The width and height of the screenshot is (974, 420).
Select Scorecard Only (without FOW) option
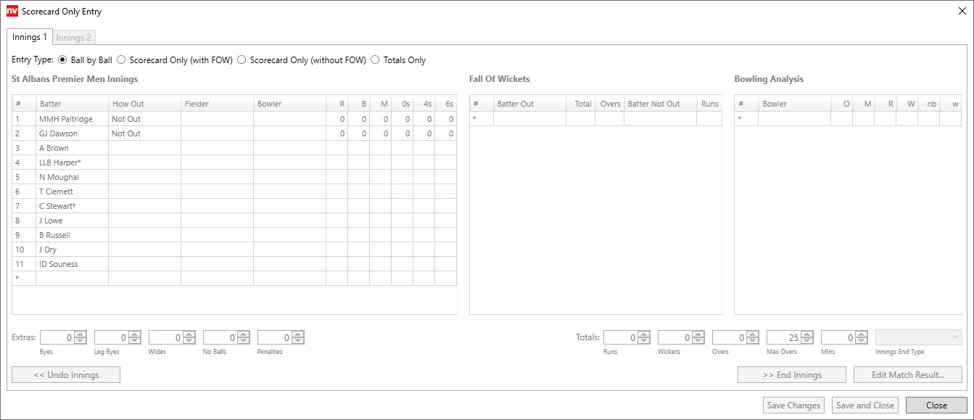(x=242, y=60)
